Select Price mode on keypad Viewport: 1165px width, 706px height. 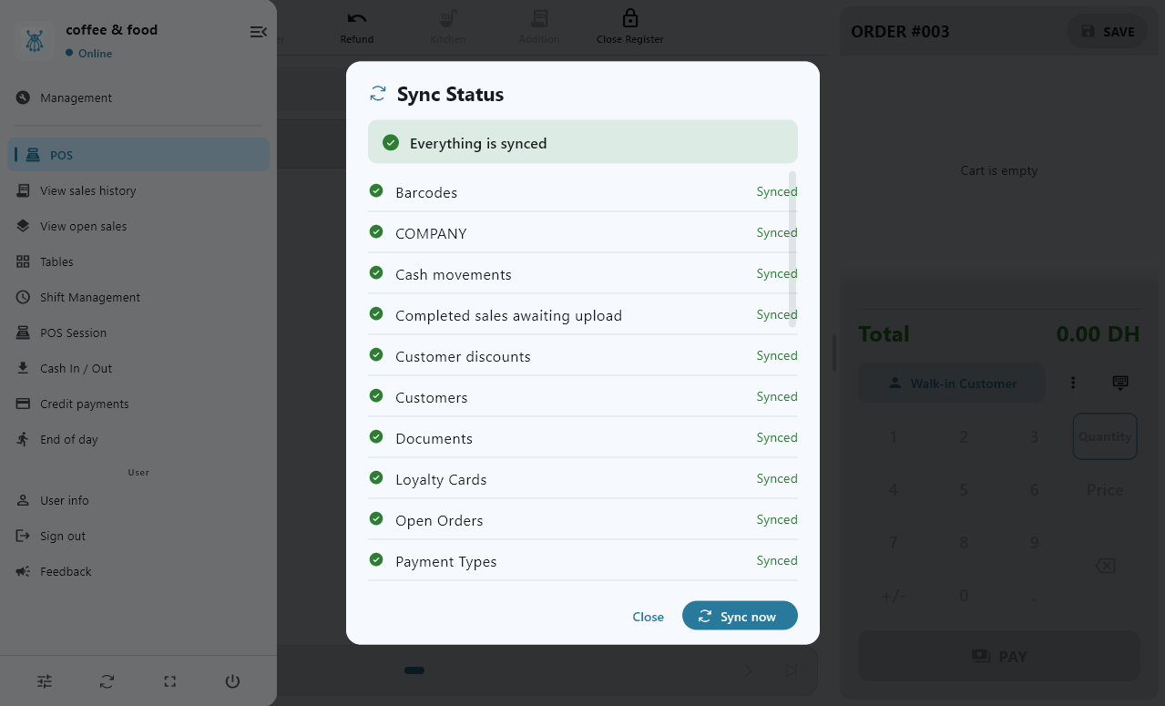1105,490
